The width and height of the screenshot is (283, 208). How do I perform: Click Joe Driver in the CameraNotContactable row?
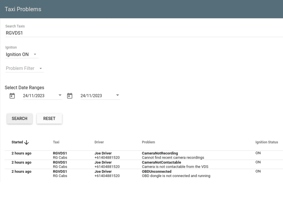coord(103,162)
